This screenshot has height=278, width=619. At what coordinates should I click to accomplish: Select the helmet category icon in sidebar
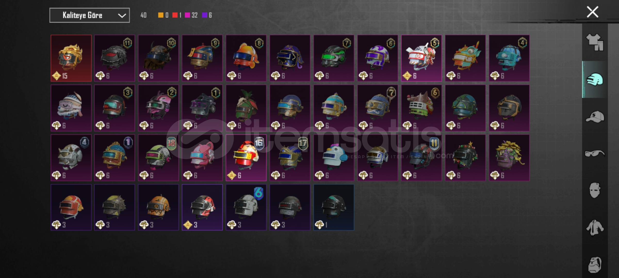(595, 79)
